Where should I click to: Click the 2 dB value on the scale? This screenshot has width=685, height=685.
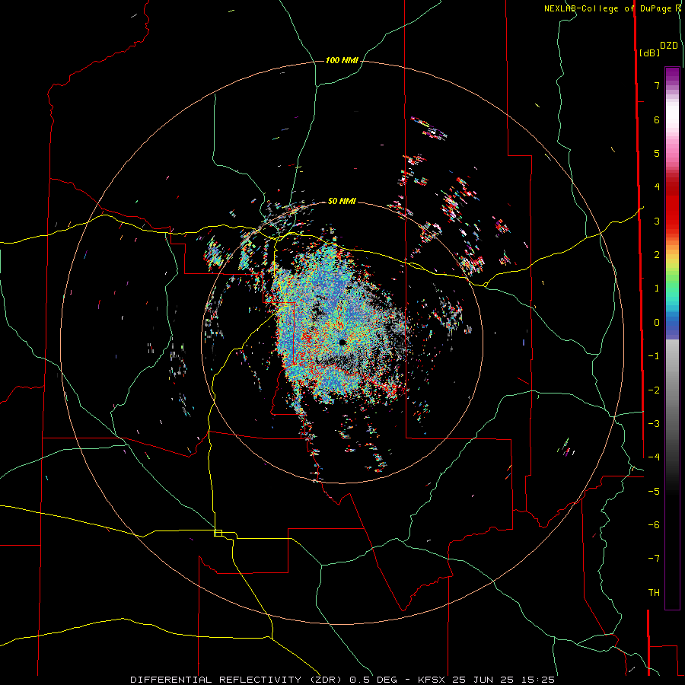point(657,255)
